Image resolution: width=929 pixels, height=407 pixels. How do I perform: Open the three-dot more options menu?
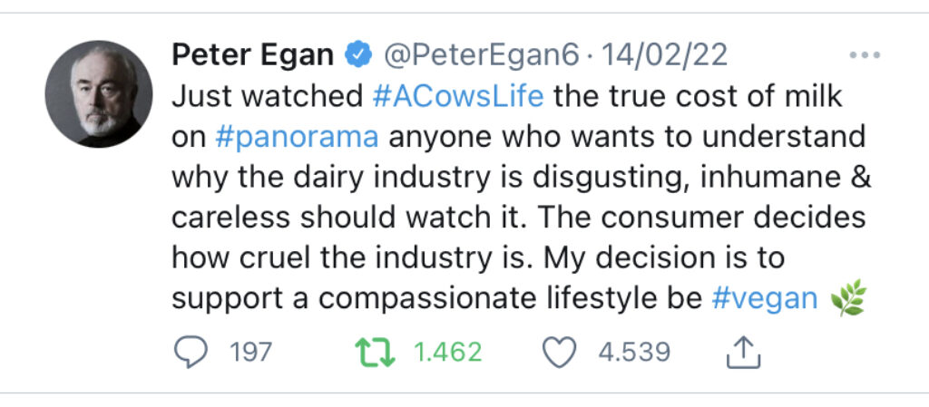click(865, 55)
